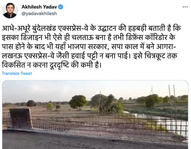Click the electricity pylon in the media
191x149 pixels.
151,90
